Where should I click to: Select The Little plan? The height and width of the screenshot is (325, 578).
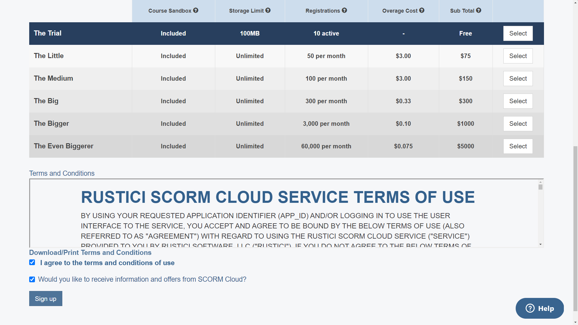tap(518, 56)
